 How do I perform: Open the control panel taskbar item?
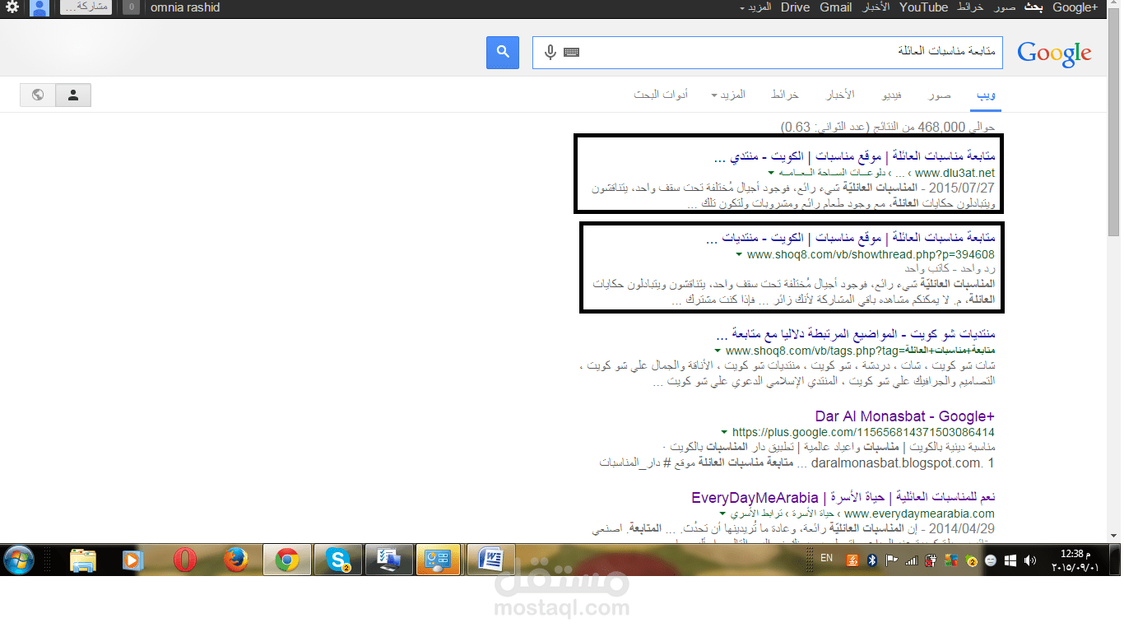tap(440, 560)
